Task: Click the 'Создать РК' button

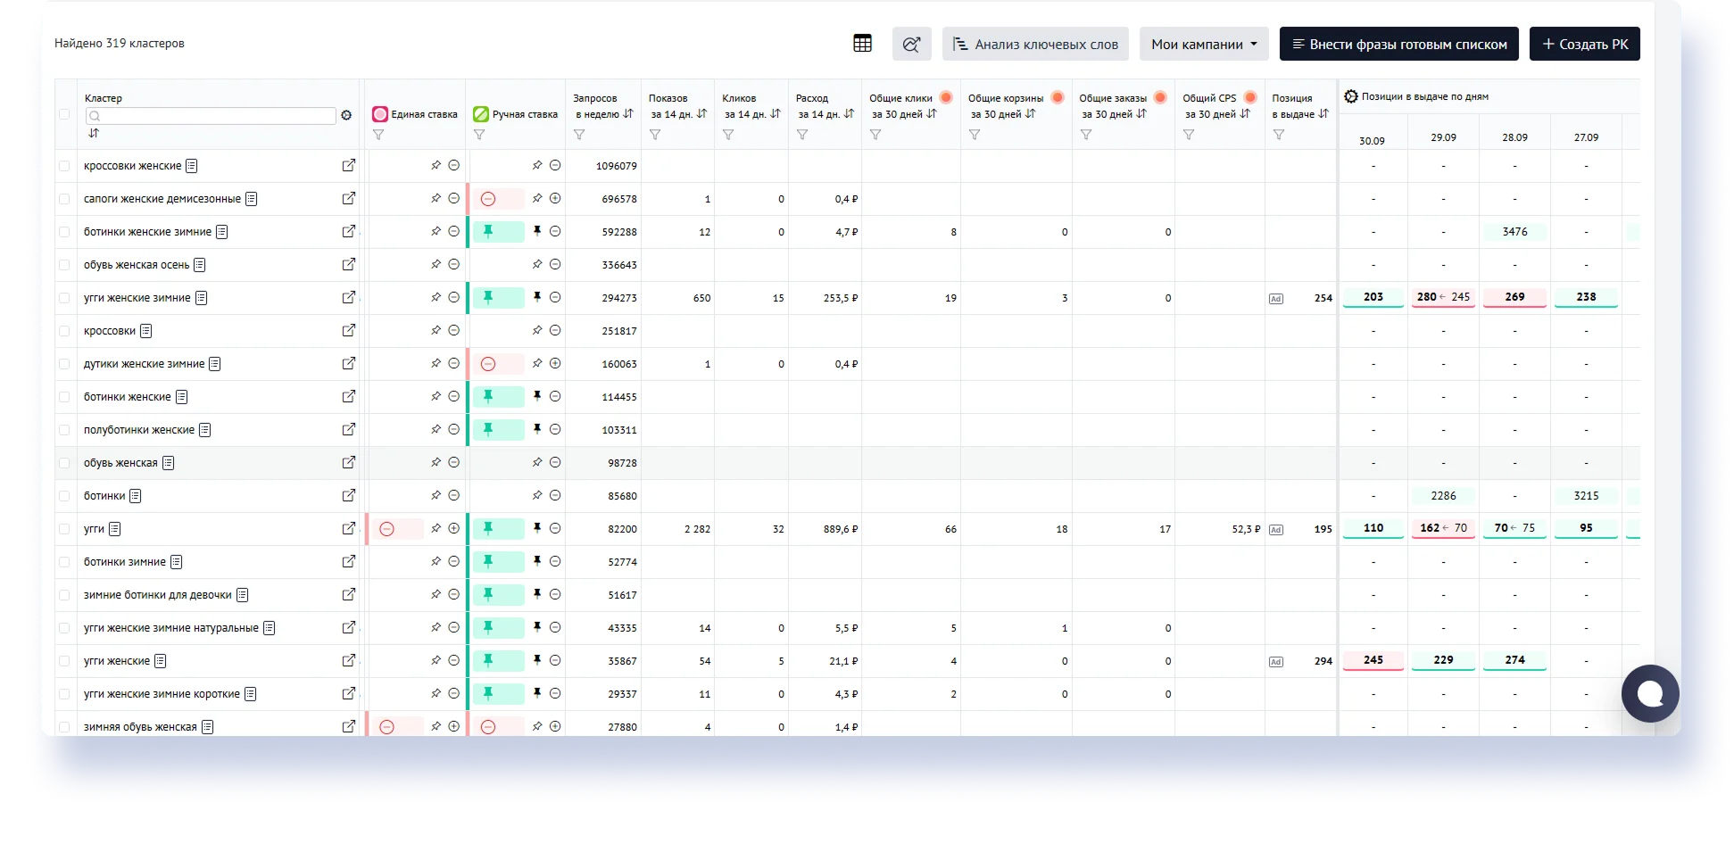Action: (1584, 44)
